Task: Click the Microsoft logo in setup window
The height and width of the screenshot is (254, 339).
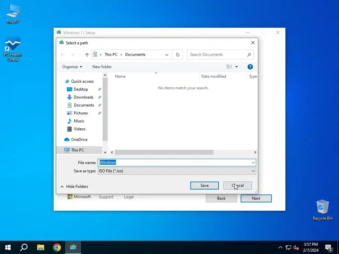Action: pyautogui.click(x=79, y=197)
